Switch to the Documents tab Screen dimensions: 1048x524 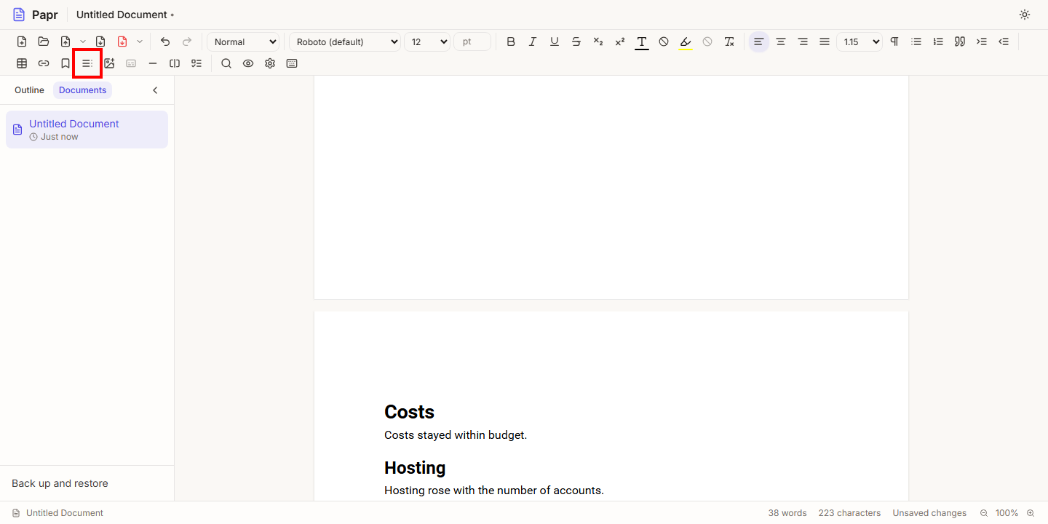tap(82, 90)
